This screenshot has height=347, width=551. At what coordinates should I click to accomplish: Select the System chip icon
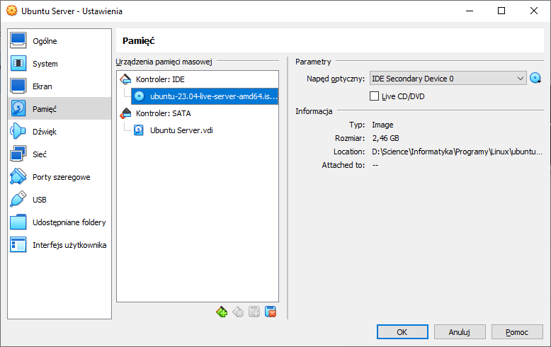pyautogui.click(x=18, y=64)
